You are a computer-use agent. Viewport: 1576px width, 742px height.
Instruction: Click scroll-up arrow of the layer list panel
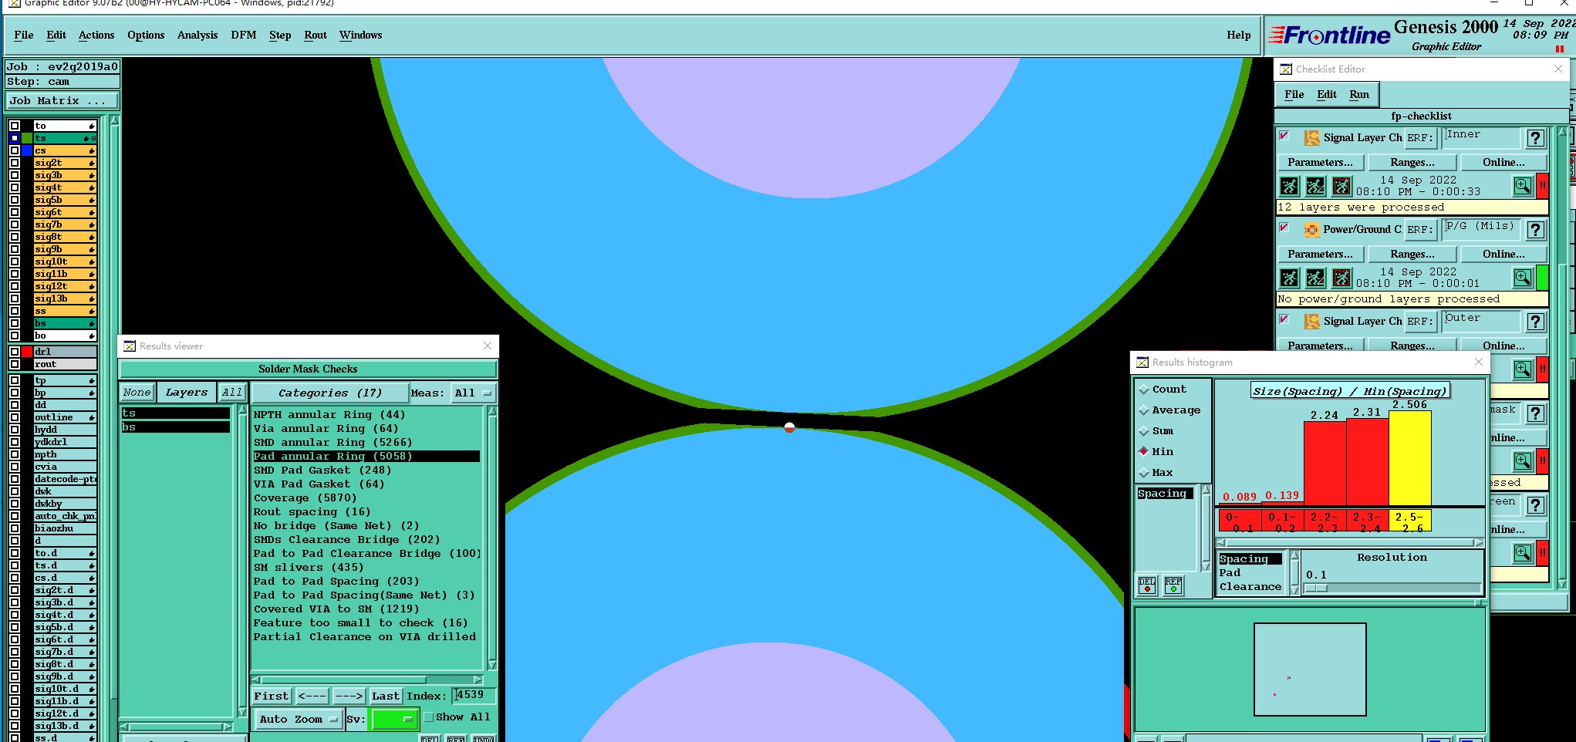pos(114,120)
